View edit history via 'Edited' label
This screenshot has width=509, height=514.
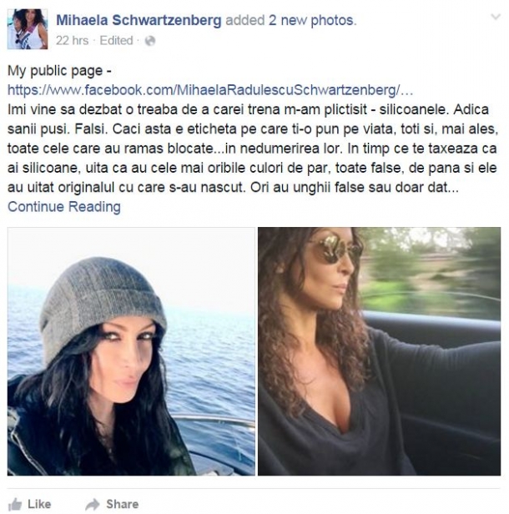click(x=116, y=41)
